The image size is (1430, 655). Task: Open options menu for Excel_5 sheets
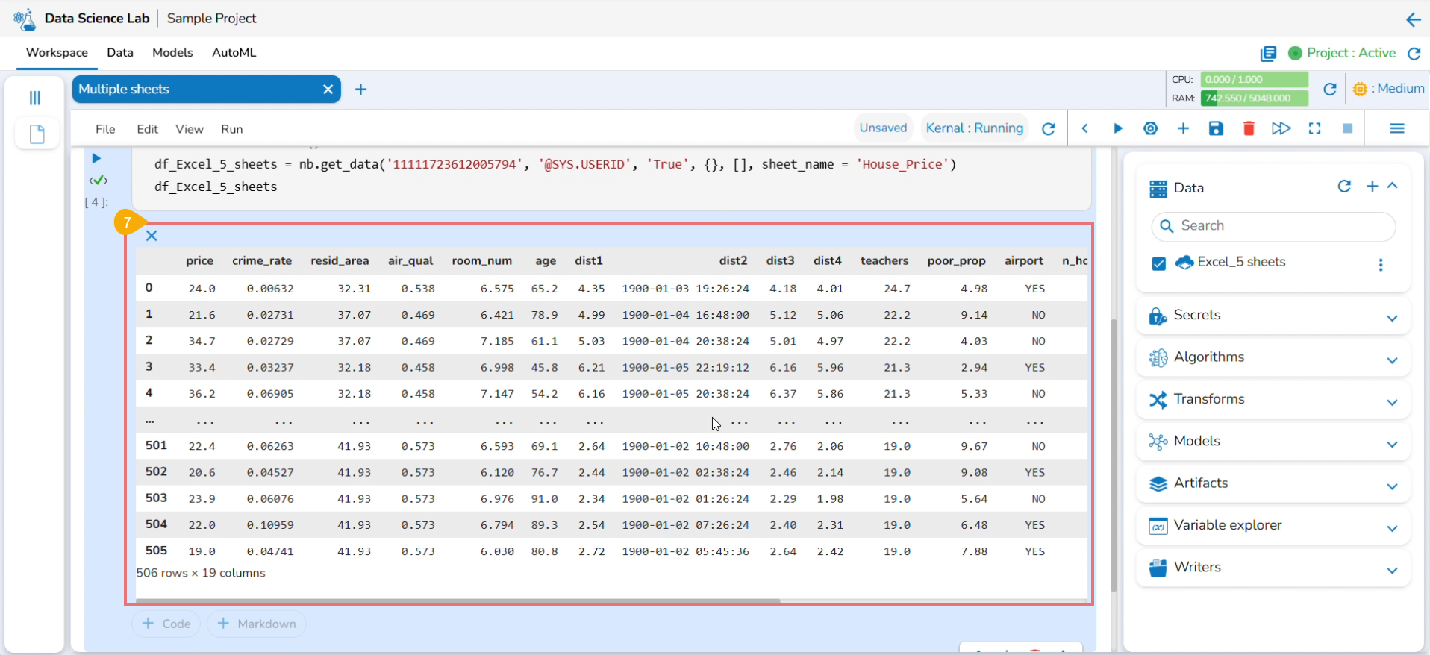(x=1381, y=265)
